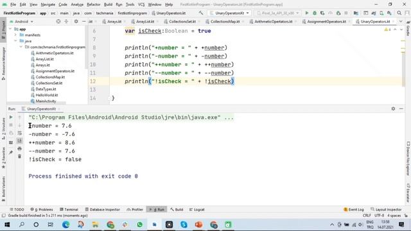Open the Terminal tool window
Viewport: 411px width, 231px height.
[69, 210]
